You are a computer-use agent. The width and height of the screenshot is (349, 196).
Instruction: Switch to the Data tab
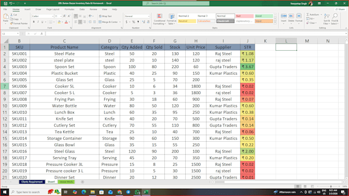[x=82, y=9]
